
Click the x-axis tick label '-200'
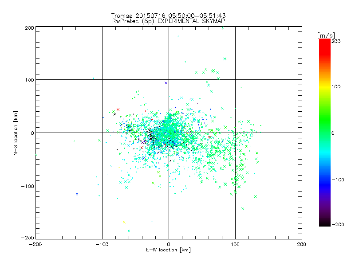click(x=35, y=244)
